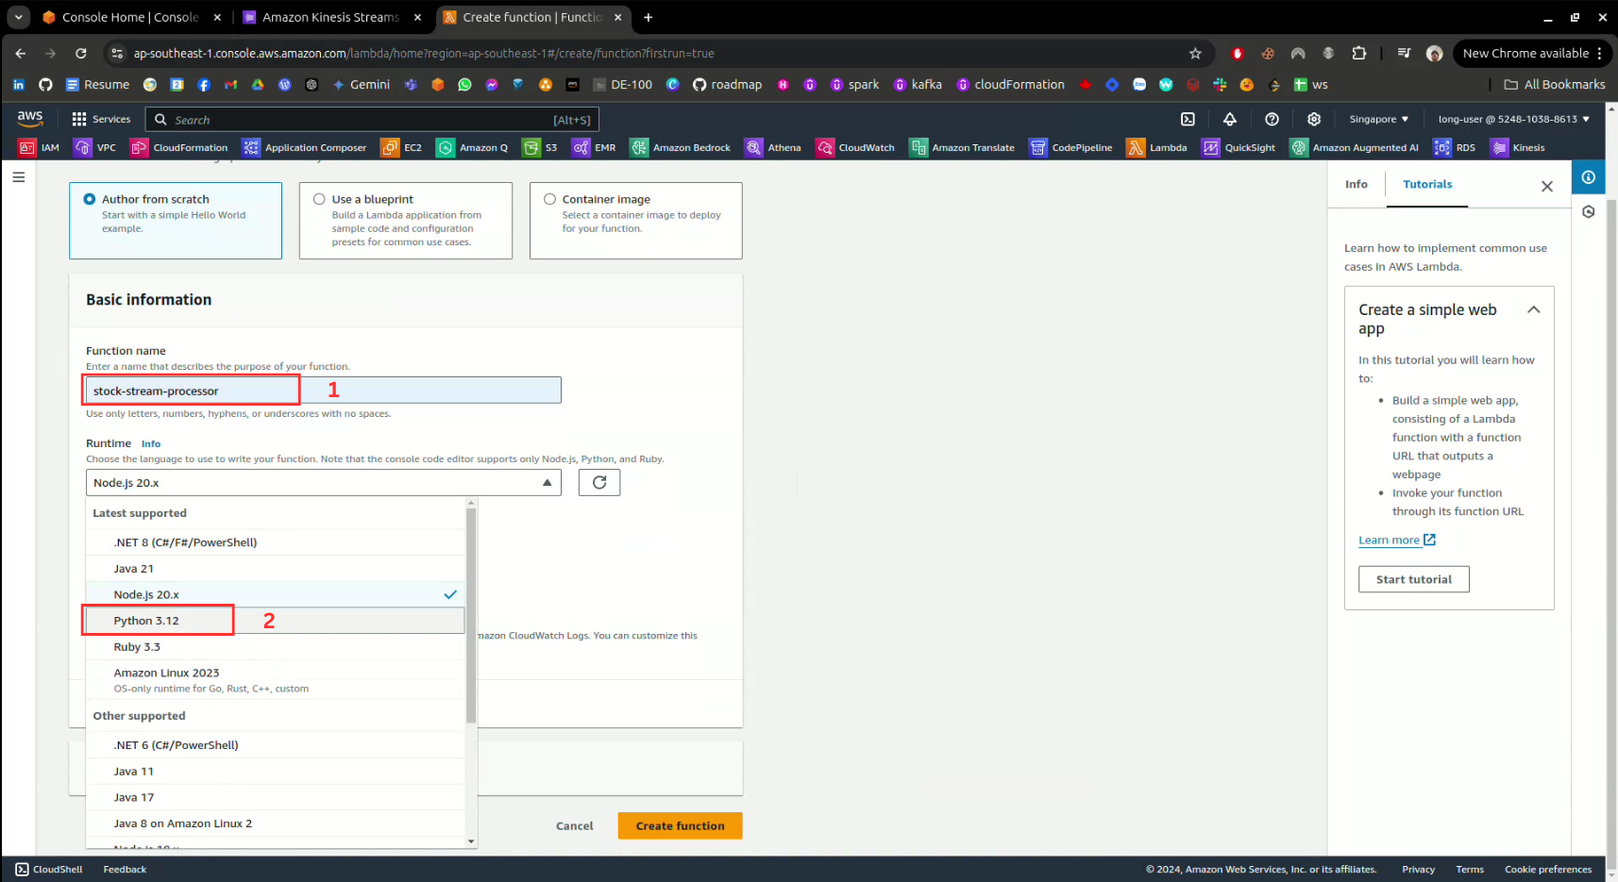This screenshot has width=1618, height=882.
Task: Select the Use a blueprint option
Action: [x=320, y=199]
